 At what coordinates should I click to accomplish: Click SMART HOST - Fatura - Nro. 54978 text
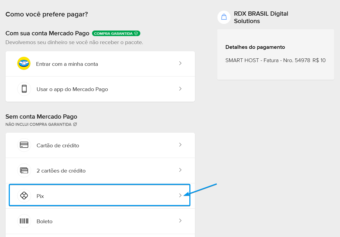[x=268, y=61]
